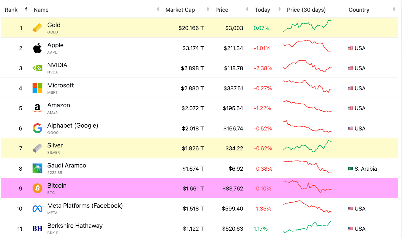Click the Price (30 days) header

pyautogui.click(x=306, y=10)
